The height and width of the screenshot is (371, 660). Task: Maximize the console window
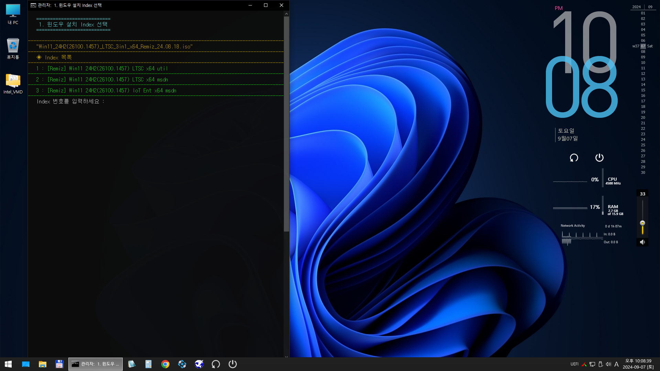tap(266, 5)
